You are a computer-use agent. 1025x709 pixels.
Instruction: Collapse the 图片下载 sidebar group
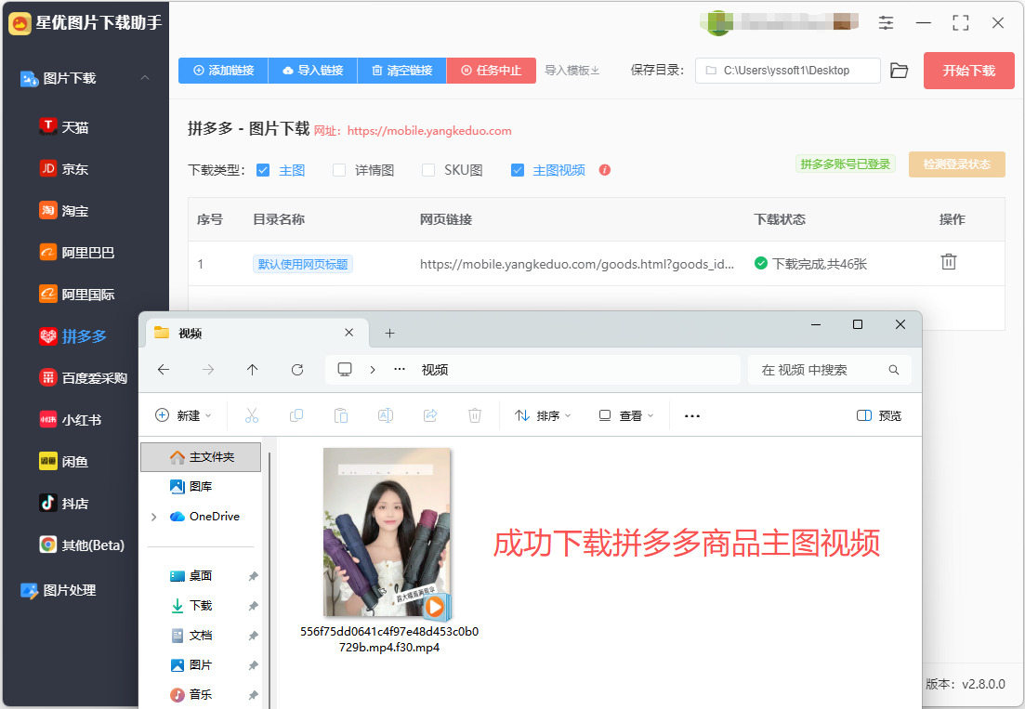click(145, 78)
